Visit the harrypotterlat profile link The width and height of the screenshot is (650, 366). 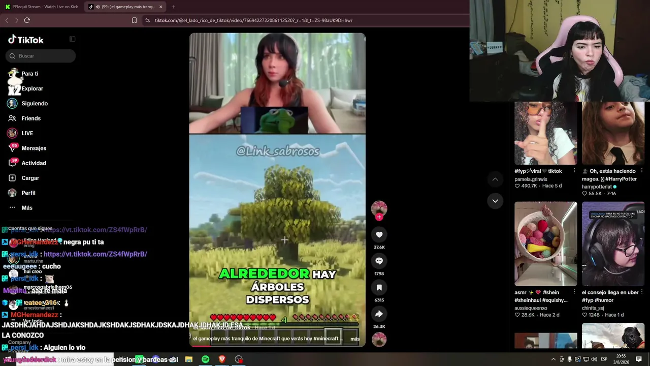point(597,187)
